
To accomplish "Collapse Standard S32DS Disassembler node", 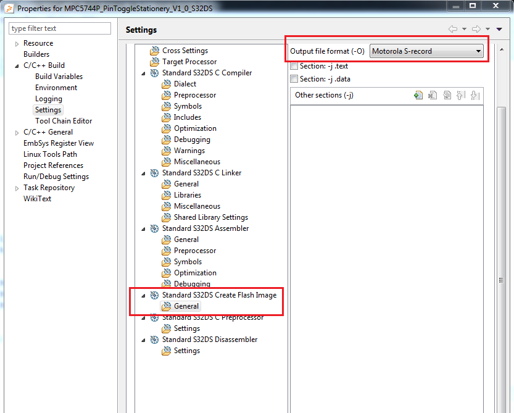I will click(x=143, y=340).
